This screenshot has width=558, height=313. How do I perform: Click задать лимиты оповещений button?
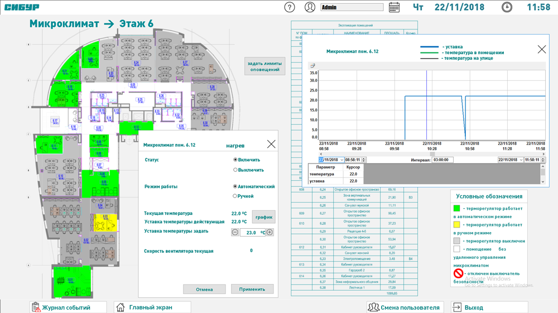(x=264, y=66)
